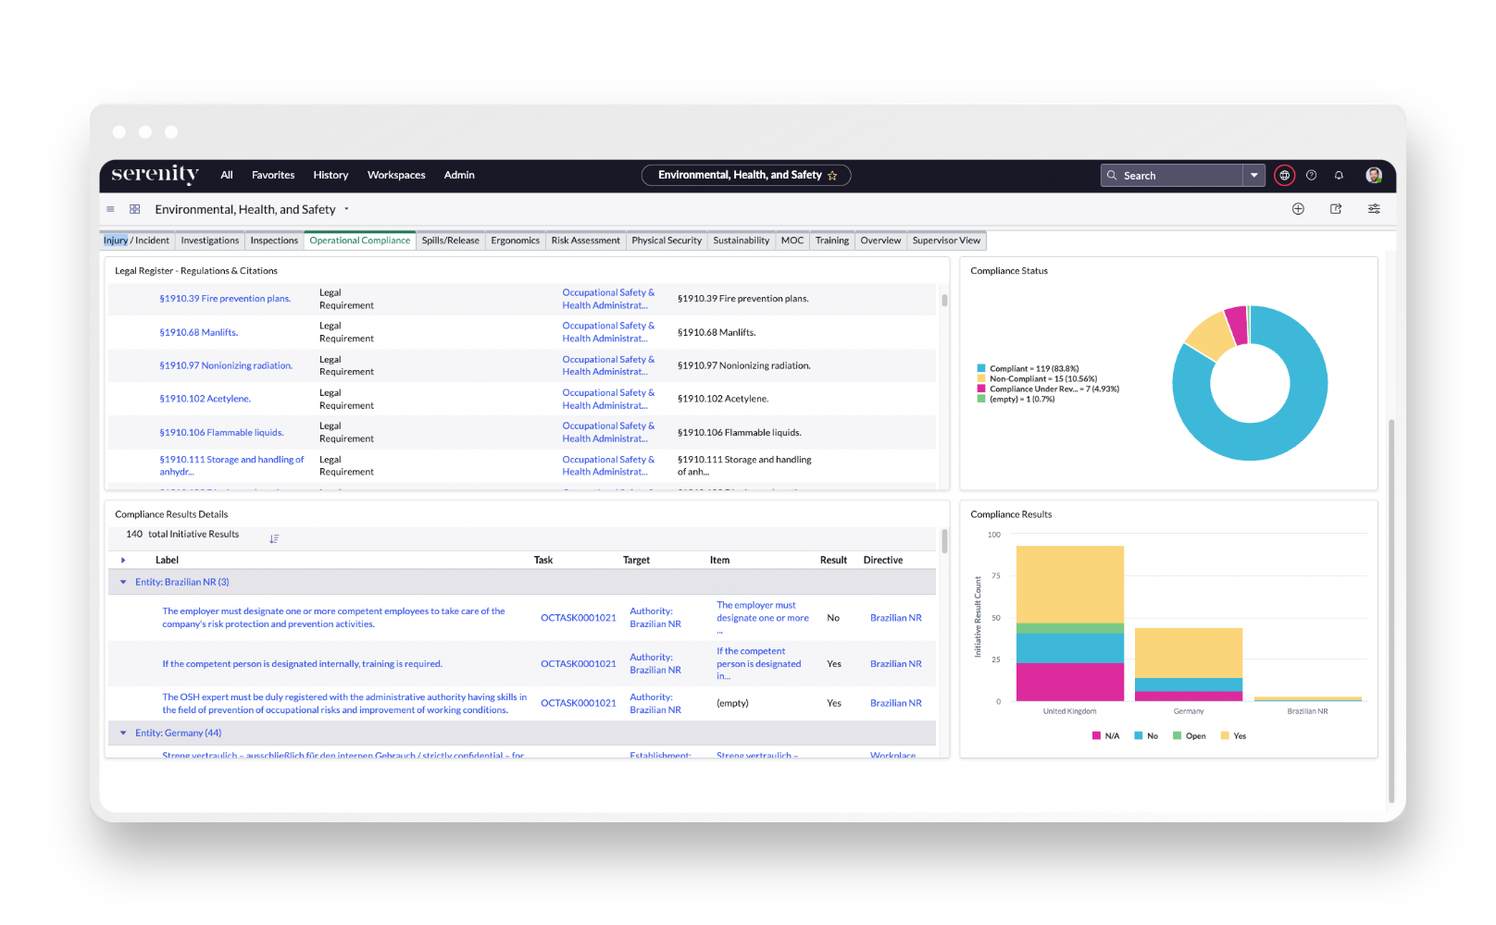Favorite star on Environmental, Health, and Safety pill

click(x=832, y=176)
